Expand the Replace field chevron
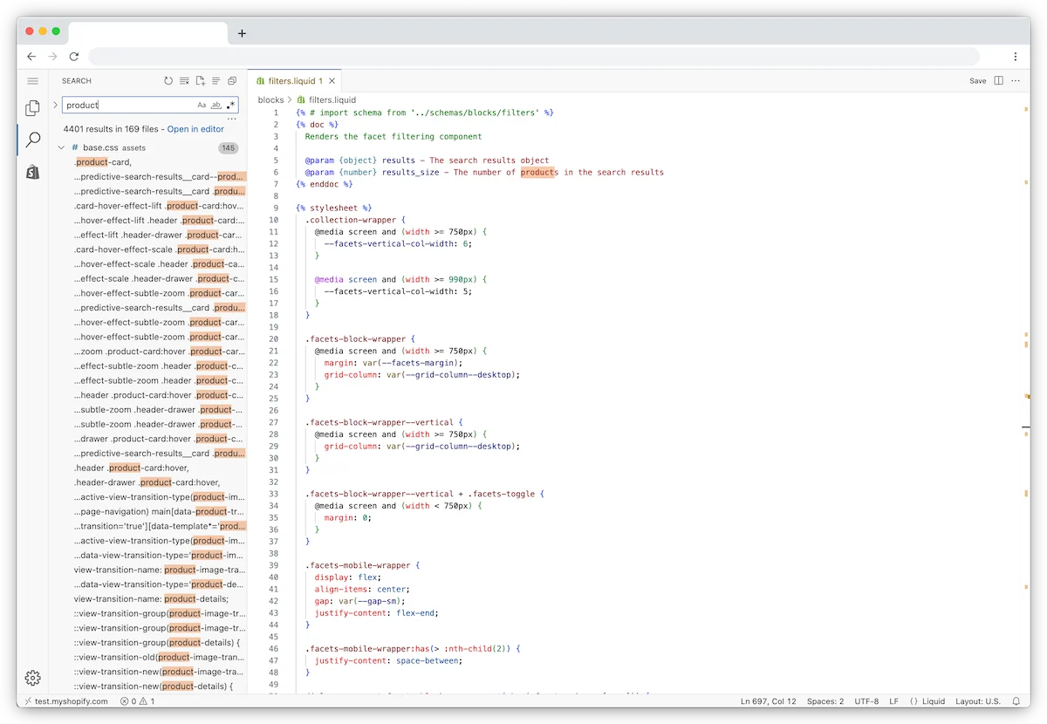This screenshot has width=1047, height=724. tap(55, 106)
